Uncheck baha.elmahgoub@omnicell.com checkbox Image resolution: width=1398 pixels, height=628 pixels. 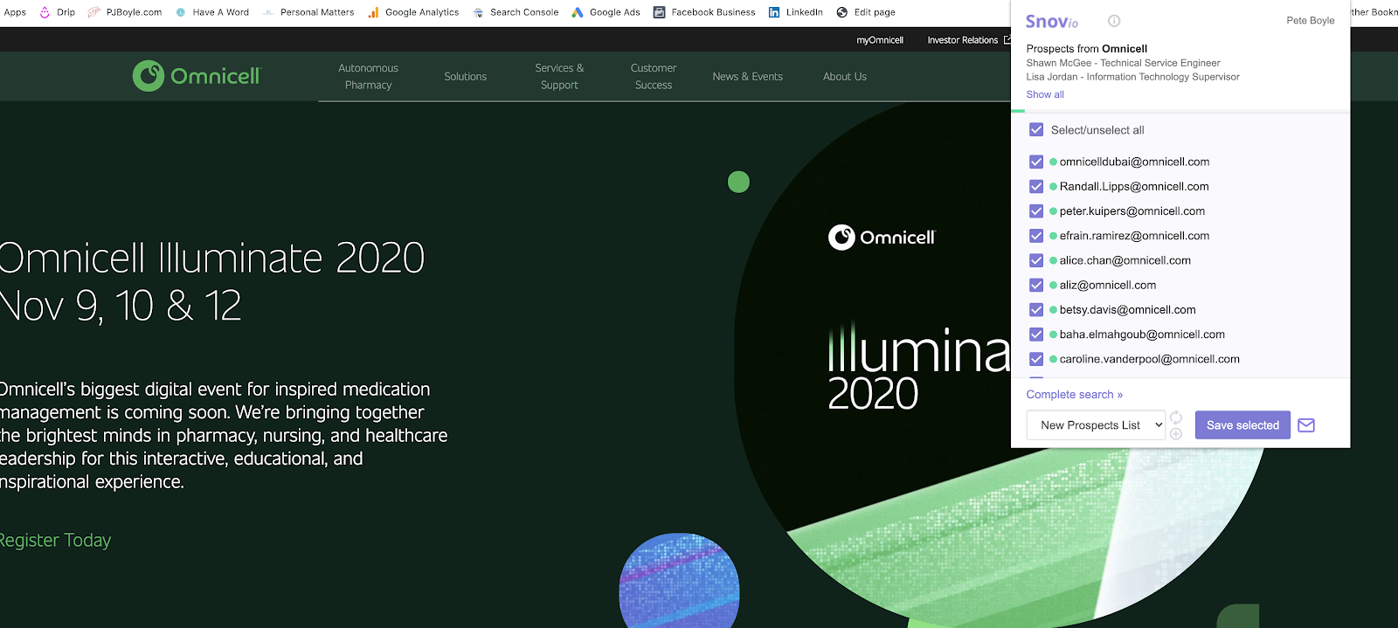click(1036, 334)
